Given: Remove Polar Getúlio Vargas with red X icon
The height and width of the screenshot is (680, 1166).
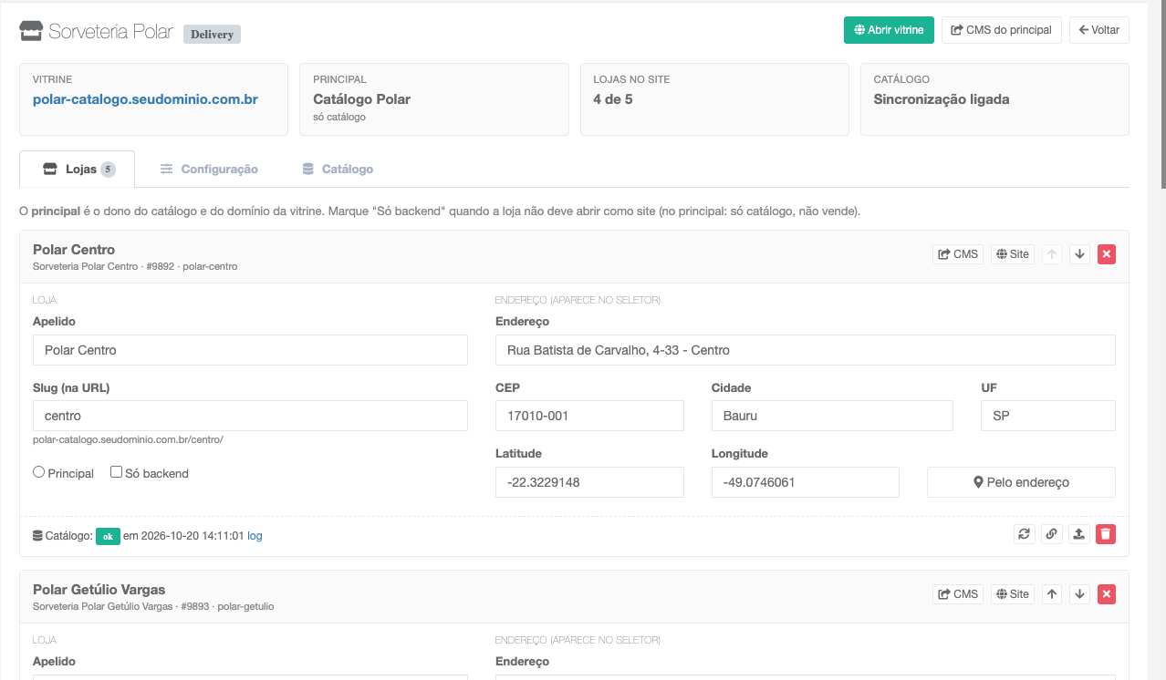Looking at the screenshot, I should coord(1107,594).
